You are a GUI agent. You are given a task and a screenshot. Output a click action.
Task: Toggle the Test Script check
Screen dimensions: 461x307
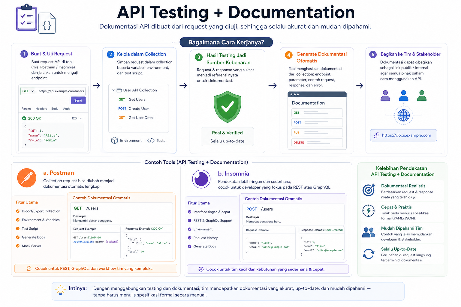click(x=18, y=229)
